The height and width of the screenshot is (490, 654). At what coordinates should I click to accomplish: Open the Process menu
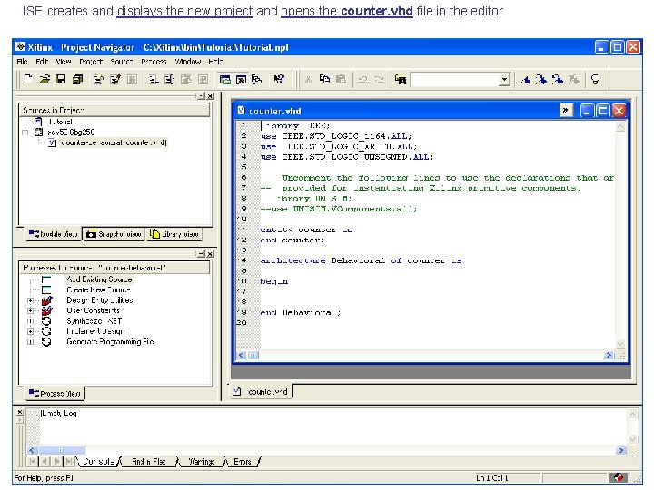tap(154, 62)
